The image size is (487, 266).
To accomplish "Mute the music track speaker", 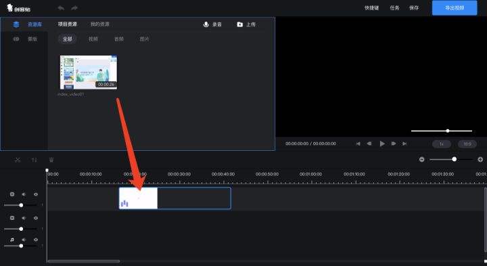I will tap(24, 240).
